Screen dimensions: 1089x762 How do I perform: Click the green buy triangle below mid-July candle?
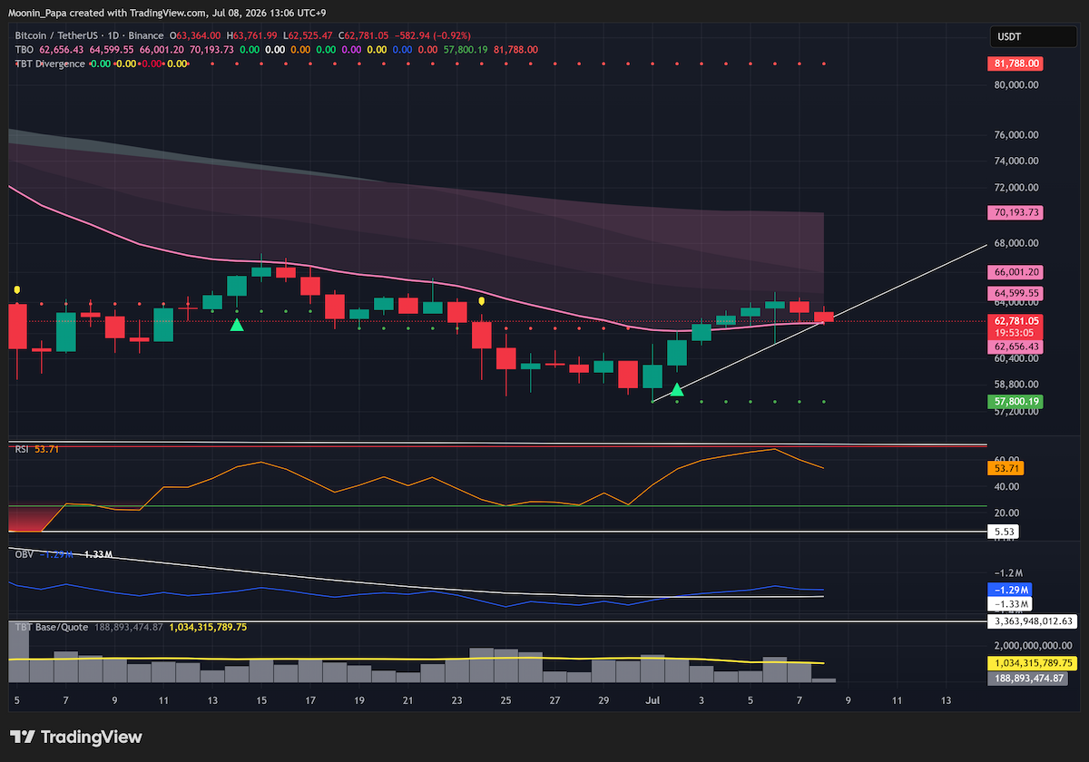tap(237, 324)
